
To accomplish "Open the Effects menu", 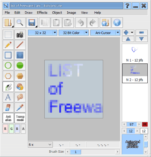I will (42, 13).
